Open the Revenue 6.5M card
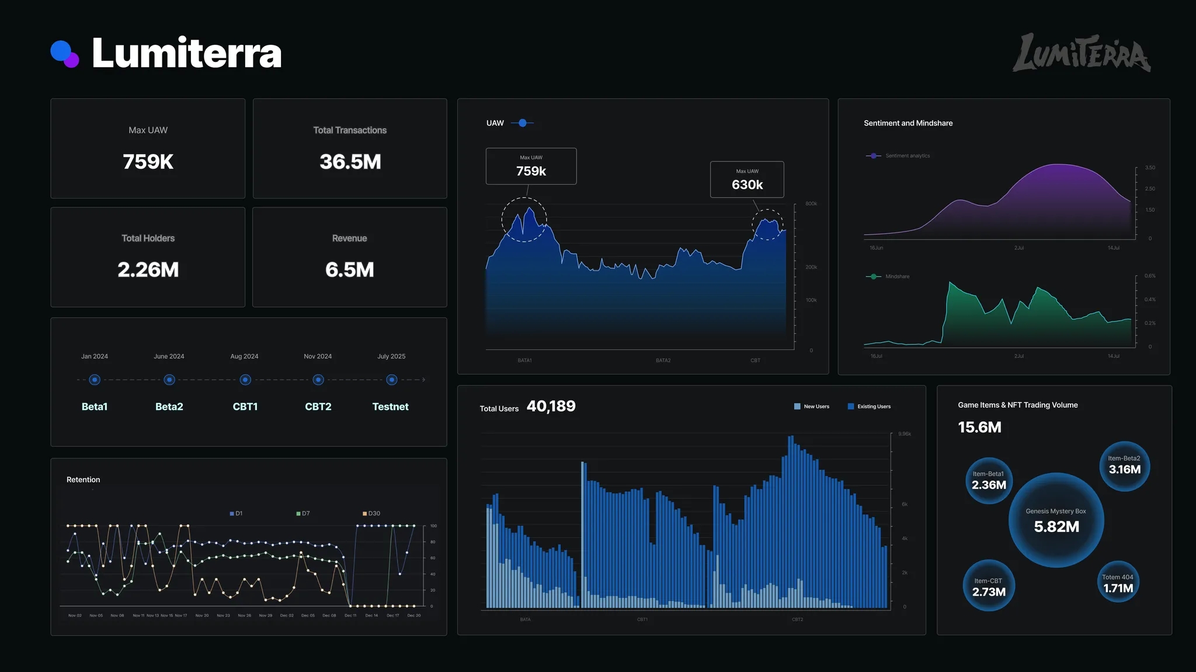The height and width of the screenshot is (672, 1196). (350, 257)
